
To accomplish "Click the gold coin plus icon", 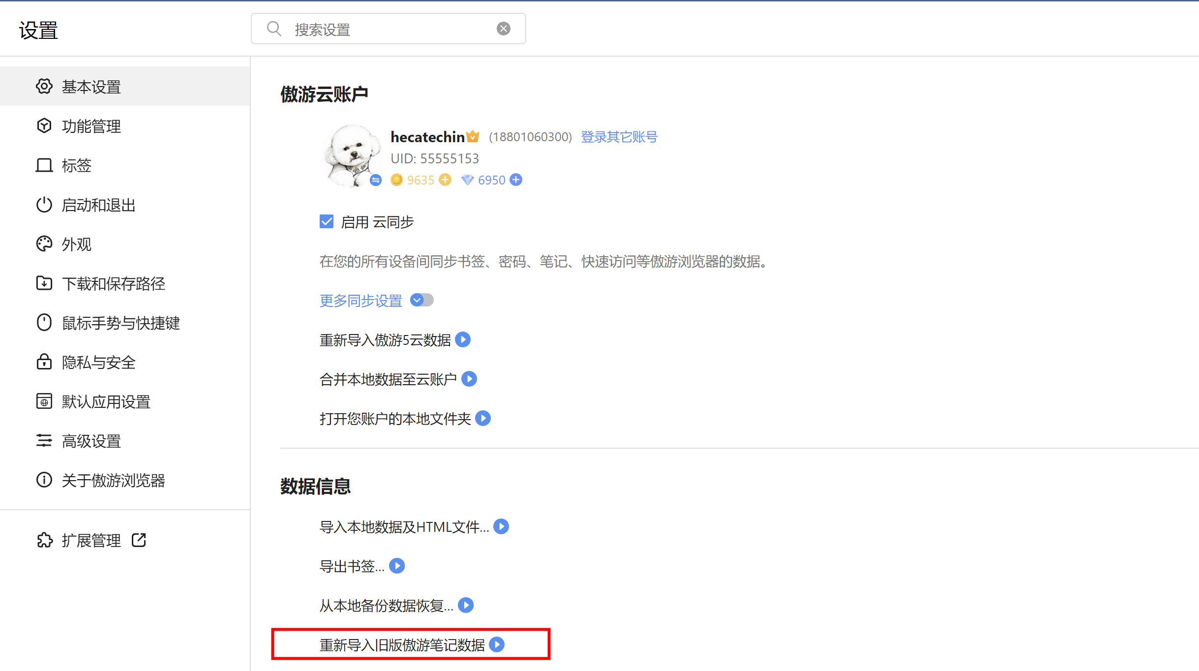I will [x=445, y=180].
